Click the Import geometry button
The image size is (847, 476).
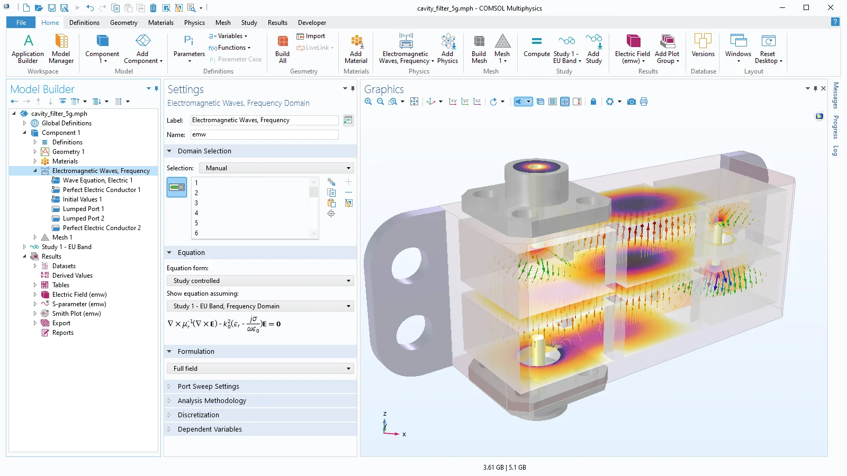[311, 36]
